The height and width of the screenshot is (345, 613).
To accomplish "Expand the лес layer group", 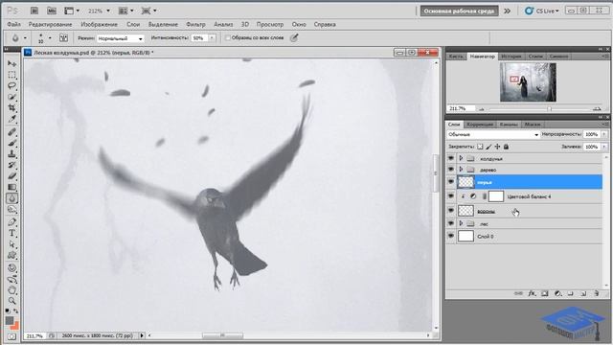I will click(x=461, y=223).
